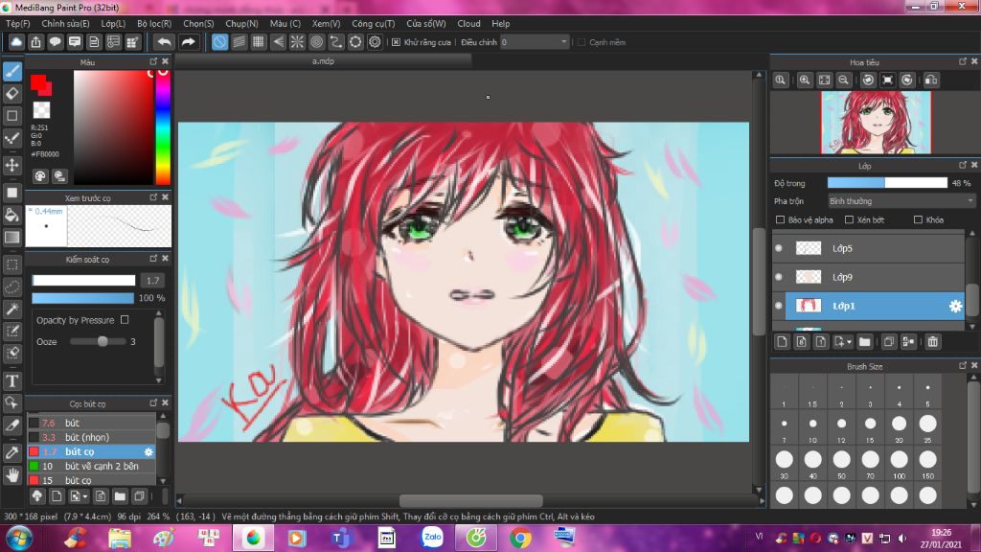
Task: Click the Redo arrow in toolbar
Action: click(188, 42)
